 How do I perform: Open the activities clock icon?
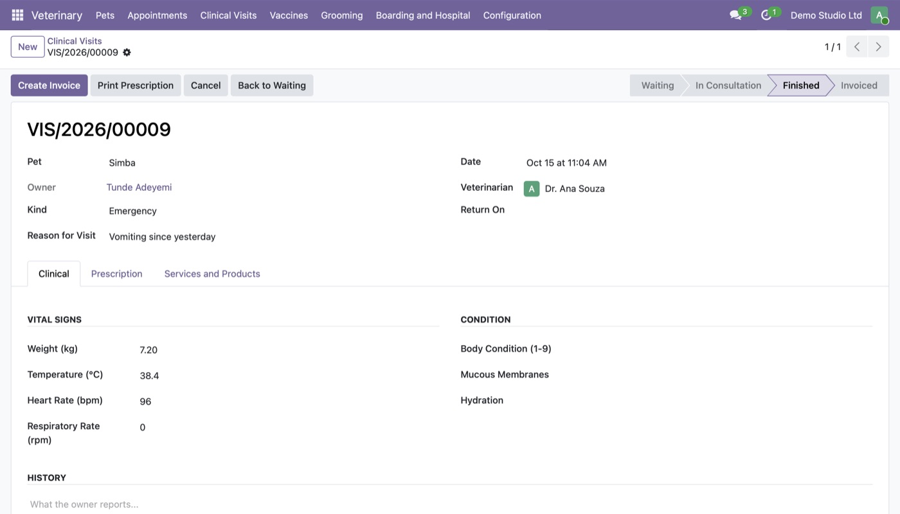(766, 15)
